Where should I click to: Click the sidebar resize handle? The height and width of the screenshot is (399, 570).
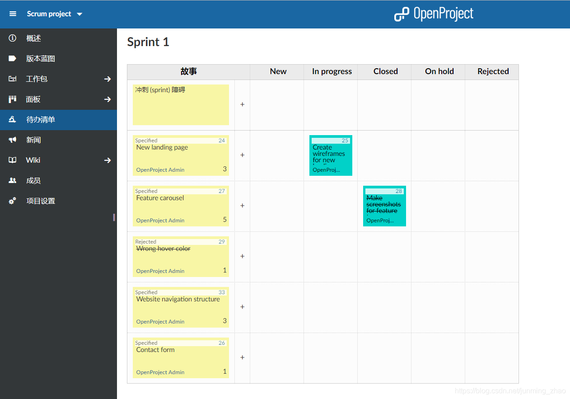114,217
